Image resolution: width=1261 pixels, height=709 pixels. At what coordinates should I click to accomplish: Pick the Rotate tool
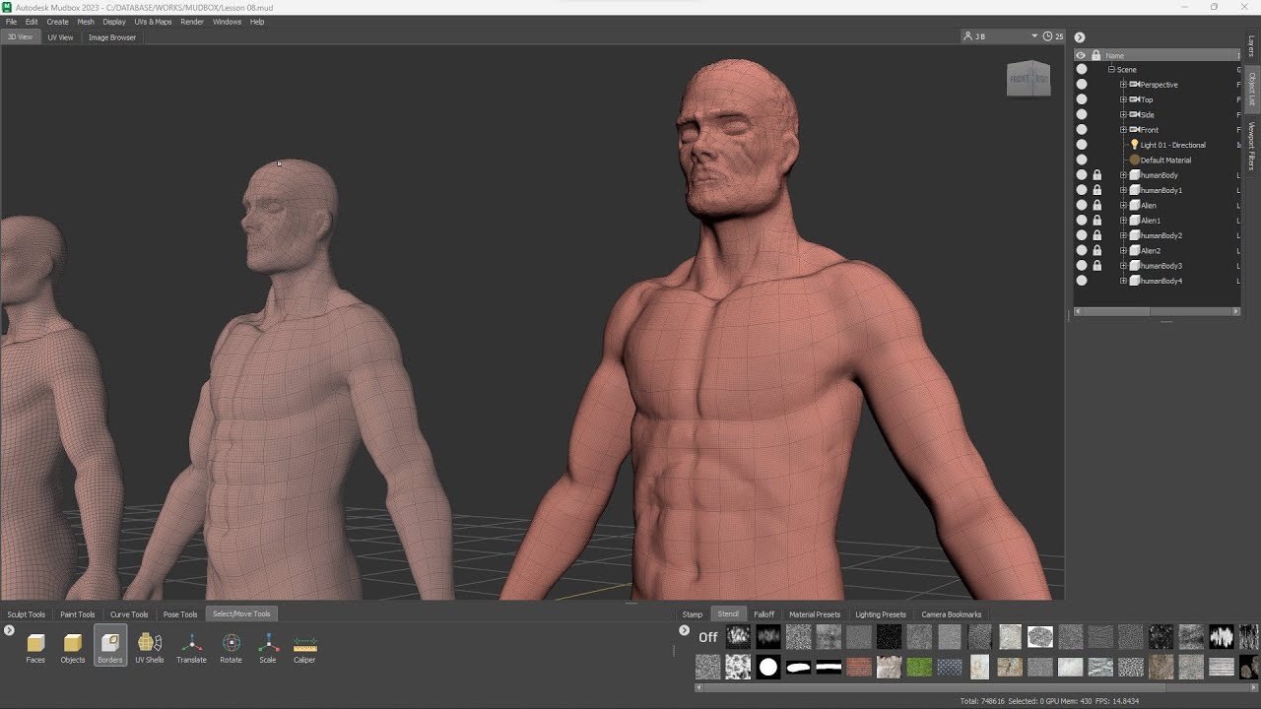[x=231, y=647]
